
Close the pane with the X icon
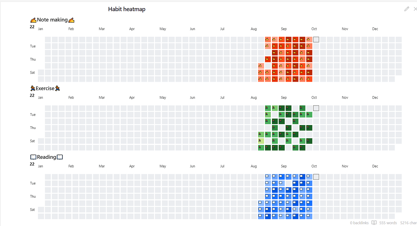pyautogui.click(x=415, y=9)
